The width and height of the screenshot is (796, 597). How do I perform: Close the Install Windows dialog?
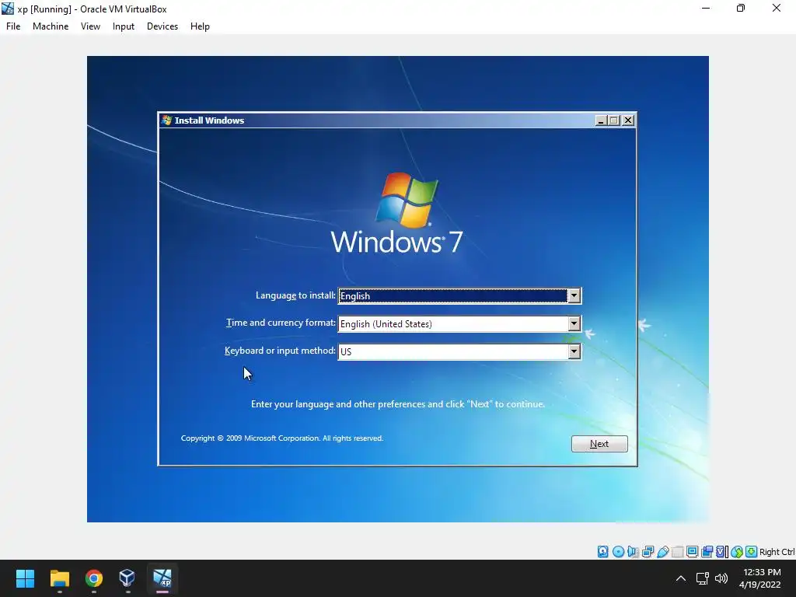[x=628, y=120]
